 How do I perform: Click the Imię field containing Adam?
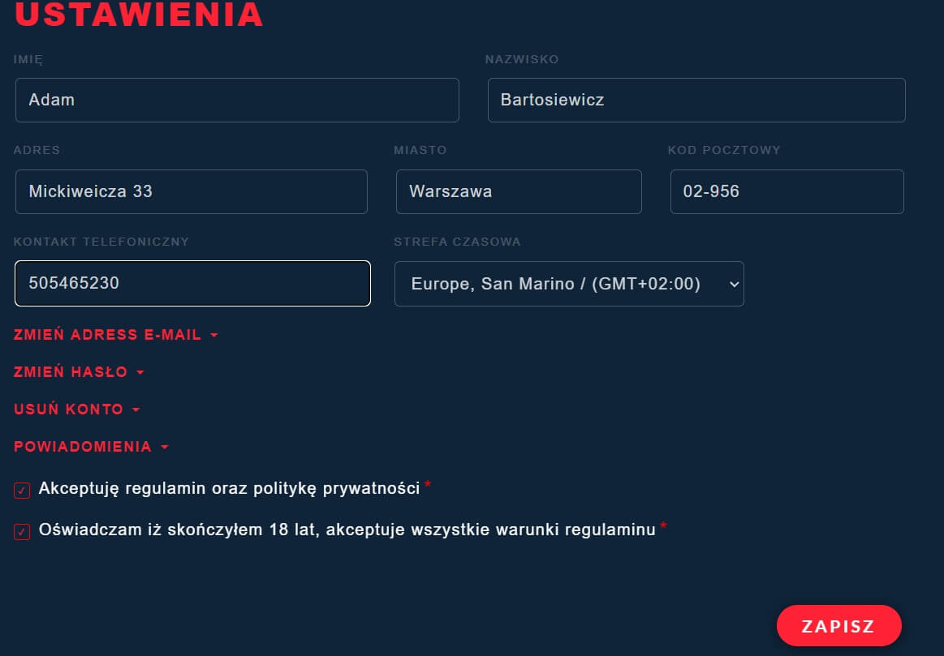pyautogui.click(x=237, y=101)
